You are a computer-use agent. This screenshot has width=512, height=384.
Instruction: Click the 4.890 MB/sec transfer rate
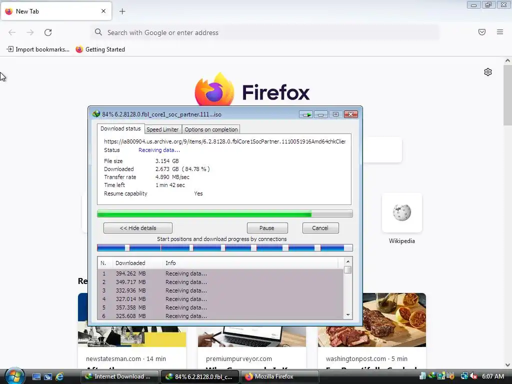[172, 177]
